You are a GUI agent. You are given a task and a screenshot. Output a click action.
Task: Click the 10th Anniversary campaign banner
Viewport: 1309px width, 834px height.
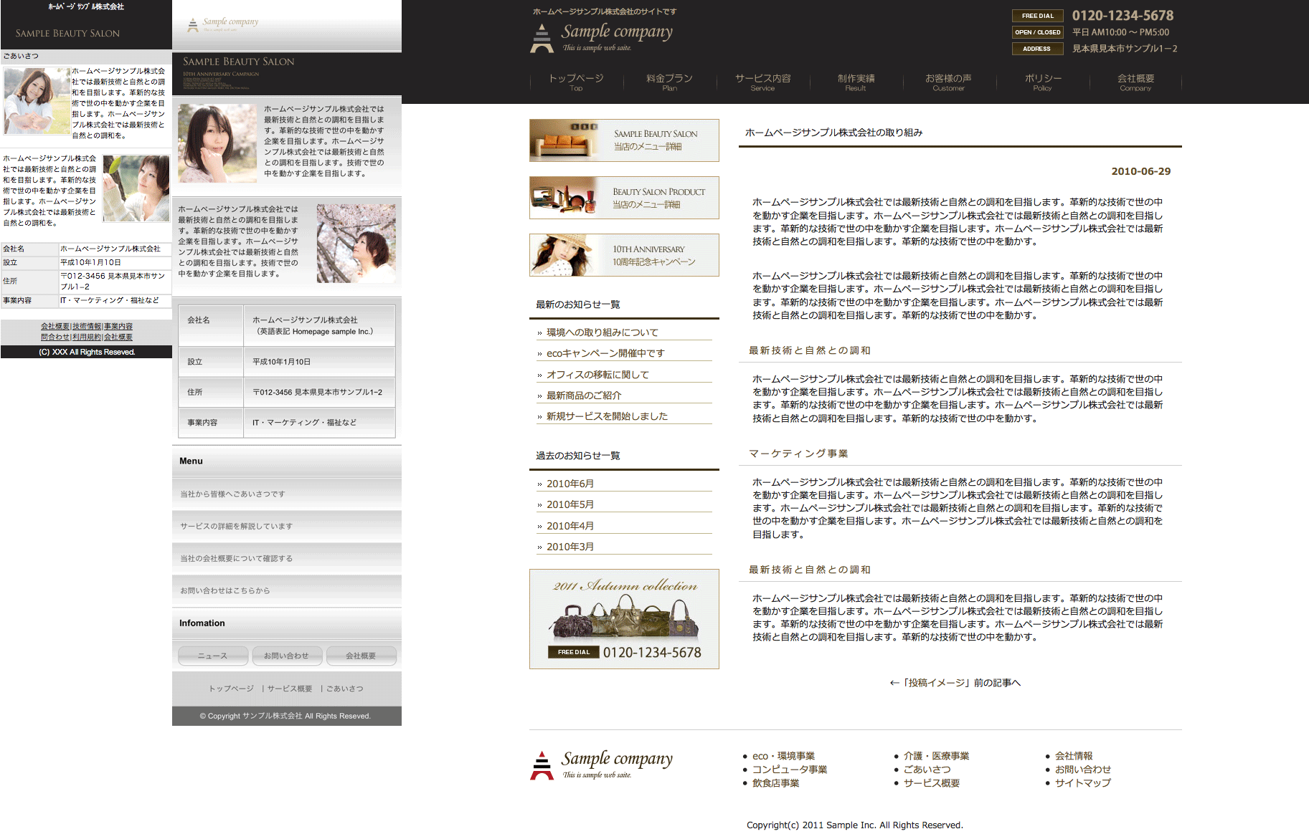coord(624,255)
